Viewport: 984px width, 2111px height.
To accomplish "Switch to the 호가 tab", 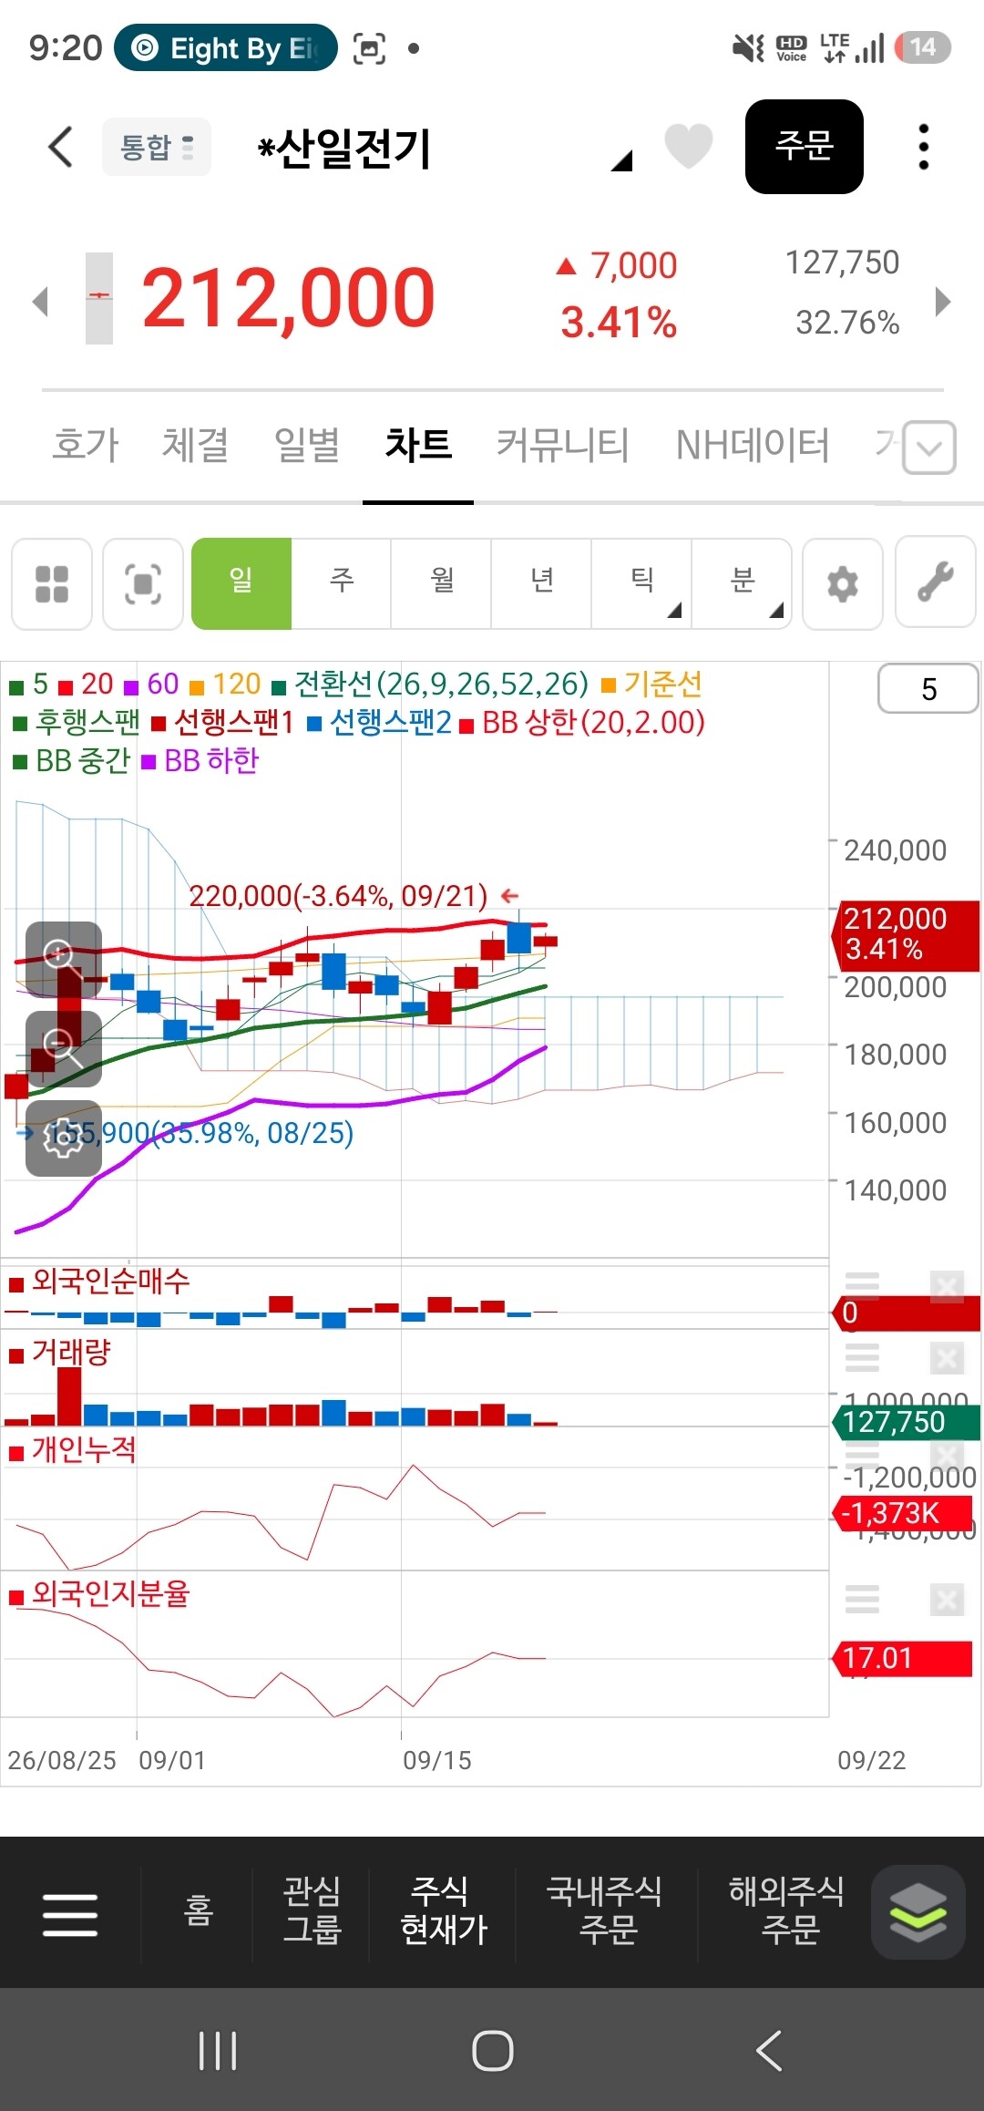I will tap(86, 446).
